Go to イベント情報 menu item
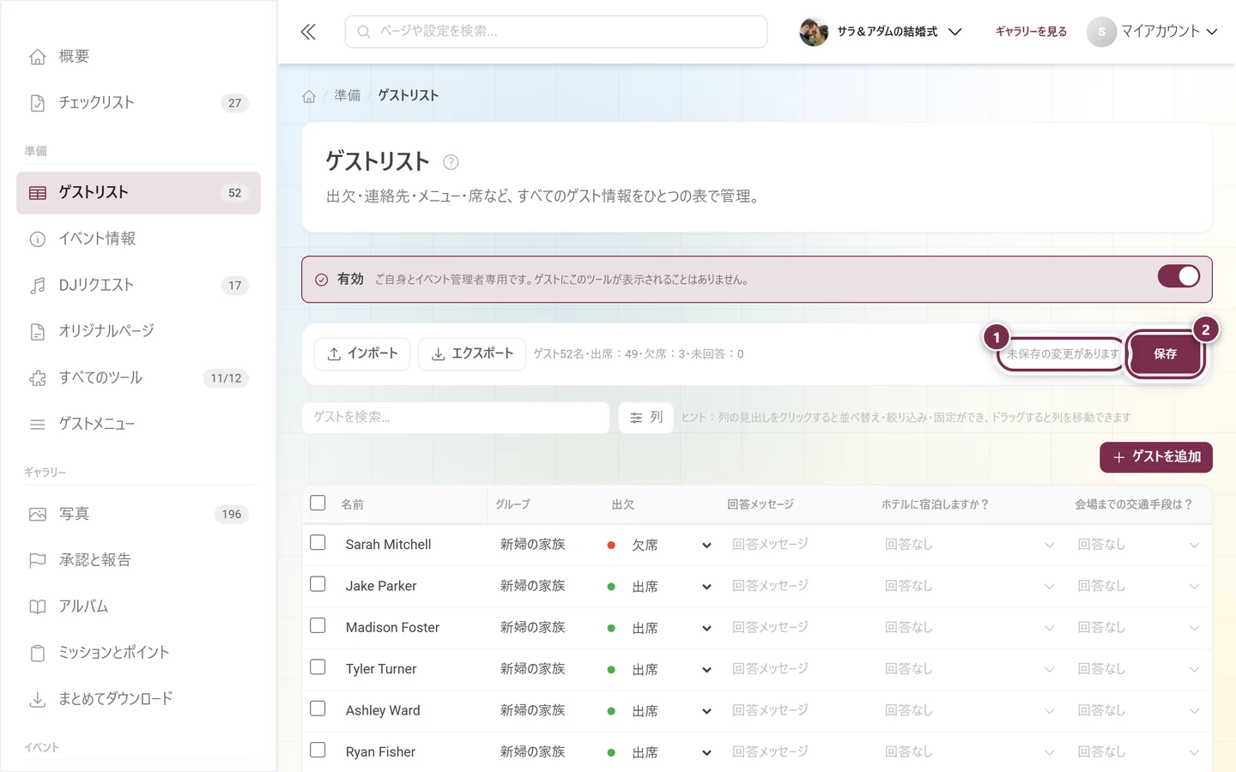 point(138,239)
